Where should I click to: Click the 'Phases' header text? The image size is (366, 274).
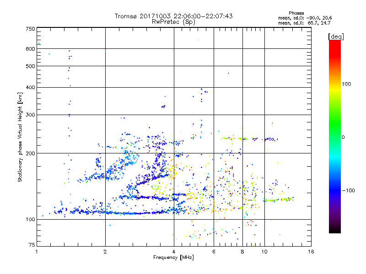pyautogui.click(x=296, y=13)
